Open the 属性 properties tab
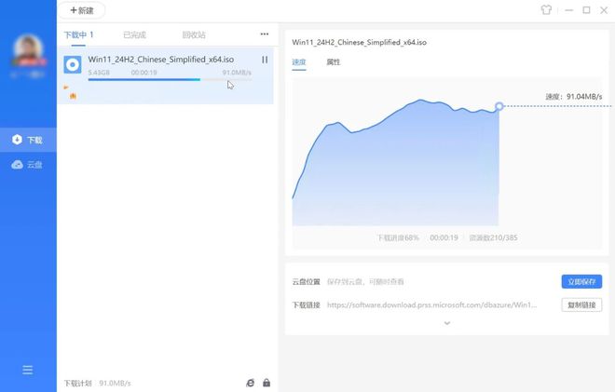 (334, 62)
